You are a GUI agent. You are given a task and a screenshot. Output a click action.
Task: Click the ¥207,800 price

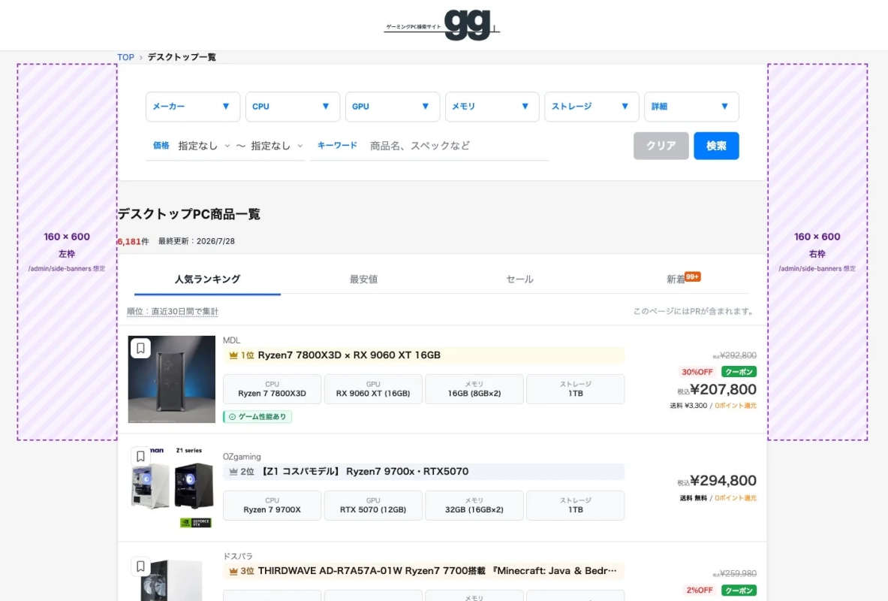pyautogui.click(x=723, y=389)
